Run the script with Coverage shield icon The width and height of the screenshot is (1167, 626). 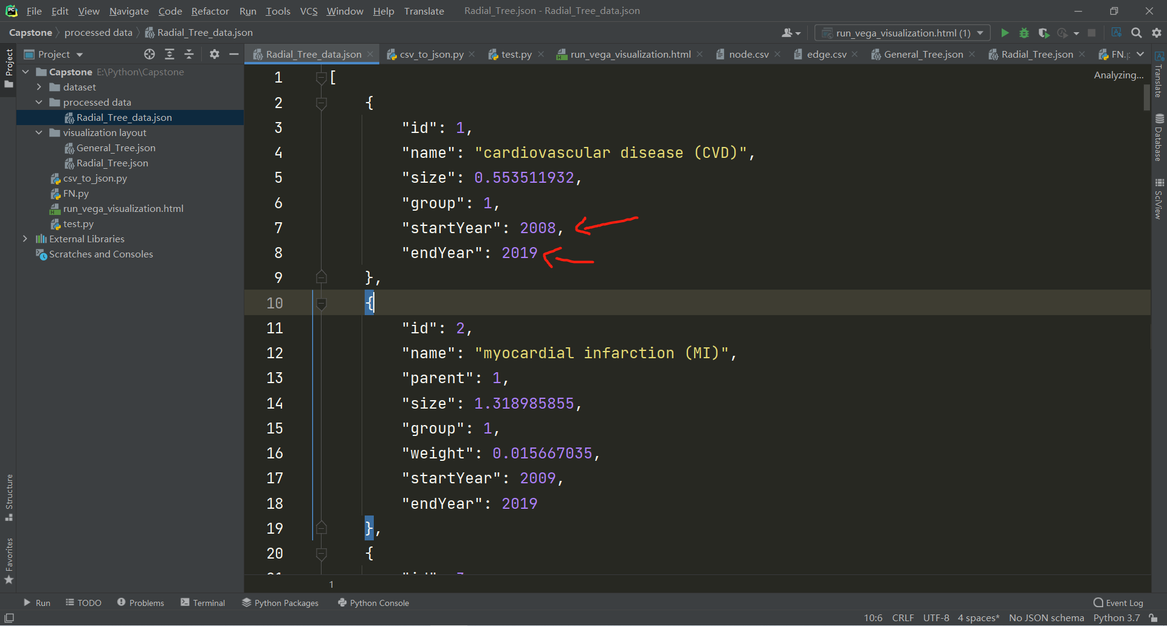pyautogui.click(x=1044, y=33)
